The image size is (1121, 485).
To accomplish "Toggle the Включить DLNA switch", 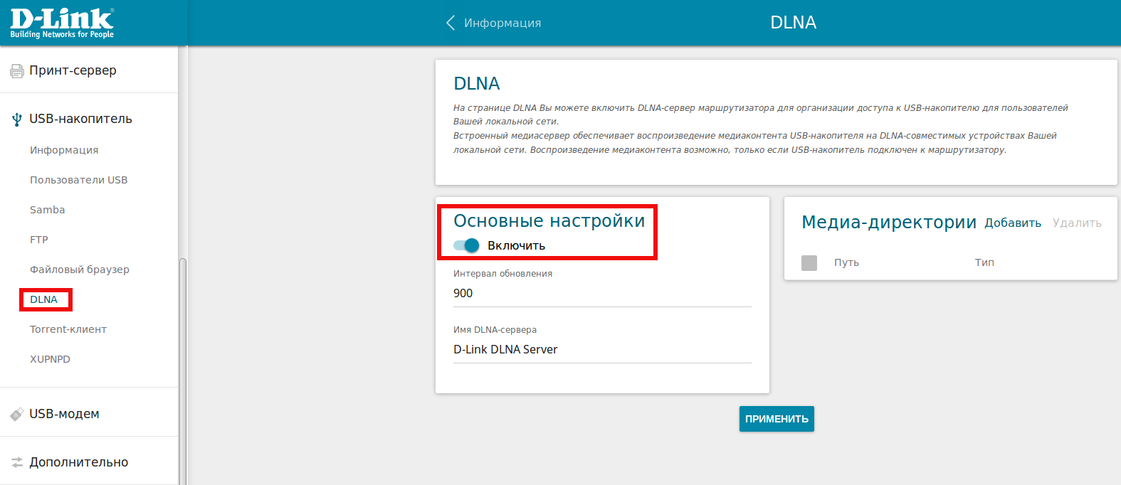I will [467, 245].
